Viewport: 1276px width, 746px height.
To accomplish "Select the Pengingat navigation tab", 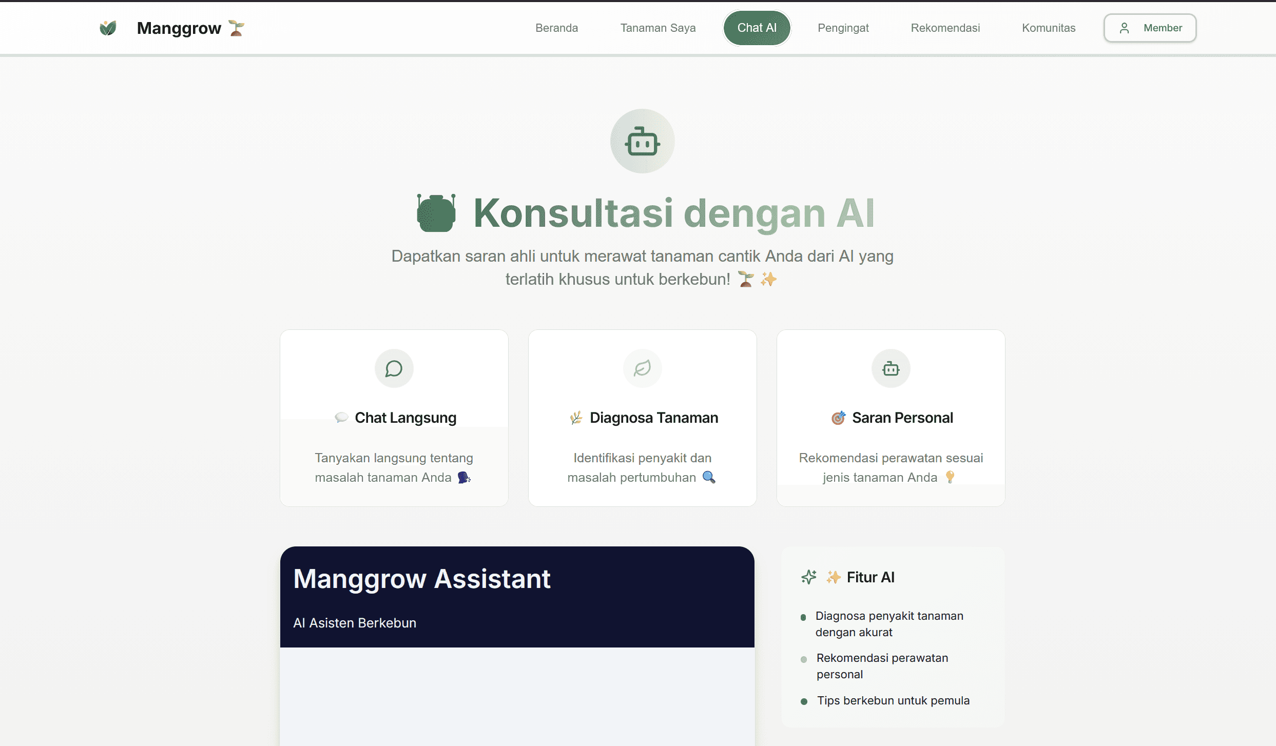I will coord(843,28).
